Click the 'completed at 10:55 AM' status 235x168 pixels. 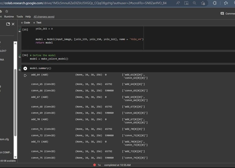tap(117, 165)
